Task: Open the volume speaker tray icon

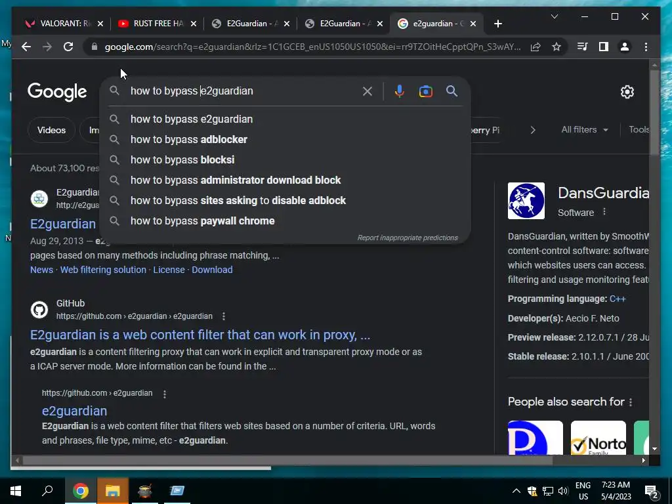Action: point(562,491)
